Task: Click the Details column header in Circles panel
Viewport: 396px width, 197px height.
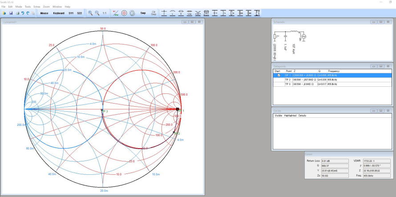Action: point(302,116)
